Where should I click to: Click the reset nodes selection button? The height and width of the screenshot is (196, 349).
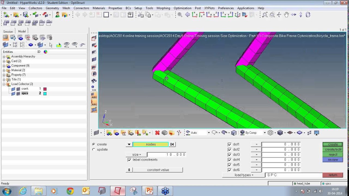click(172, 144)
